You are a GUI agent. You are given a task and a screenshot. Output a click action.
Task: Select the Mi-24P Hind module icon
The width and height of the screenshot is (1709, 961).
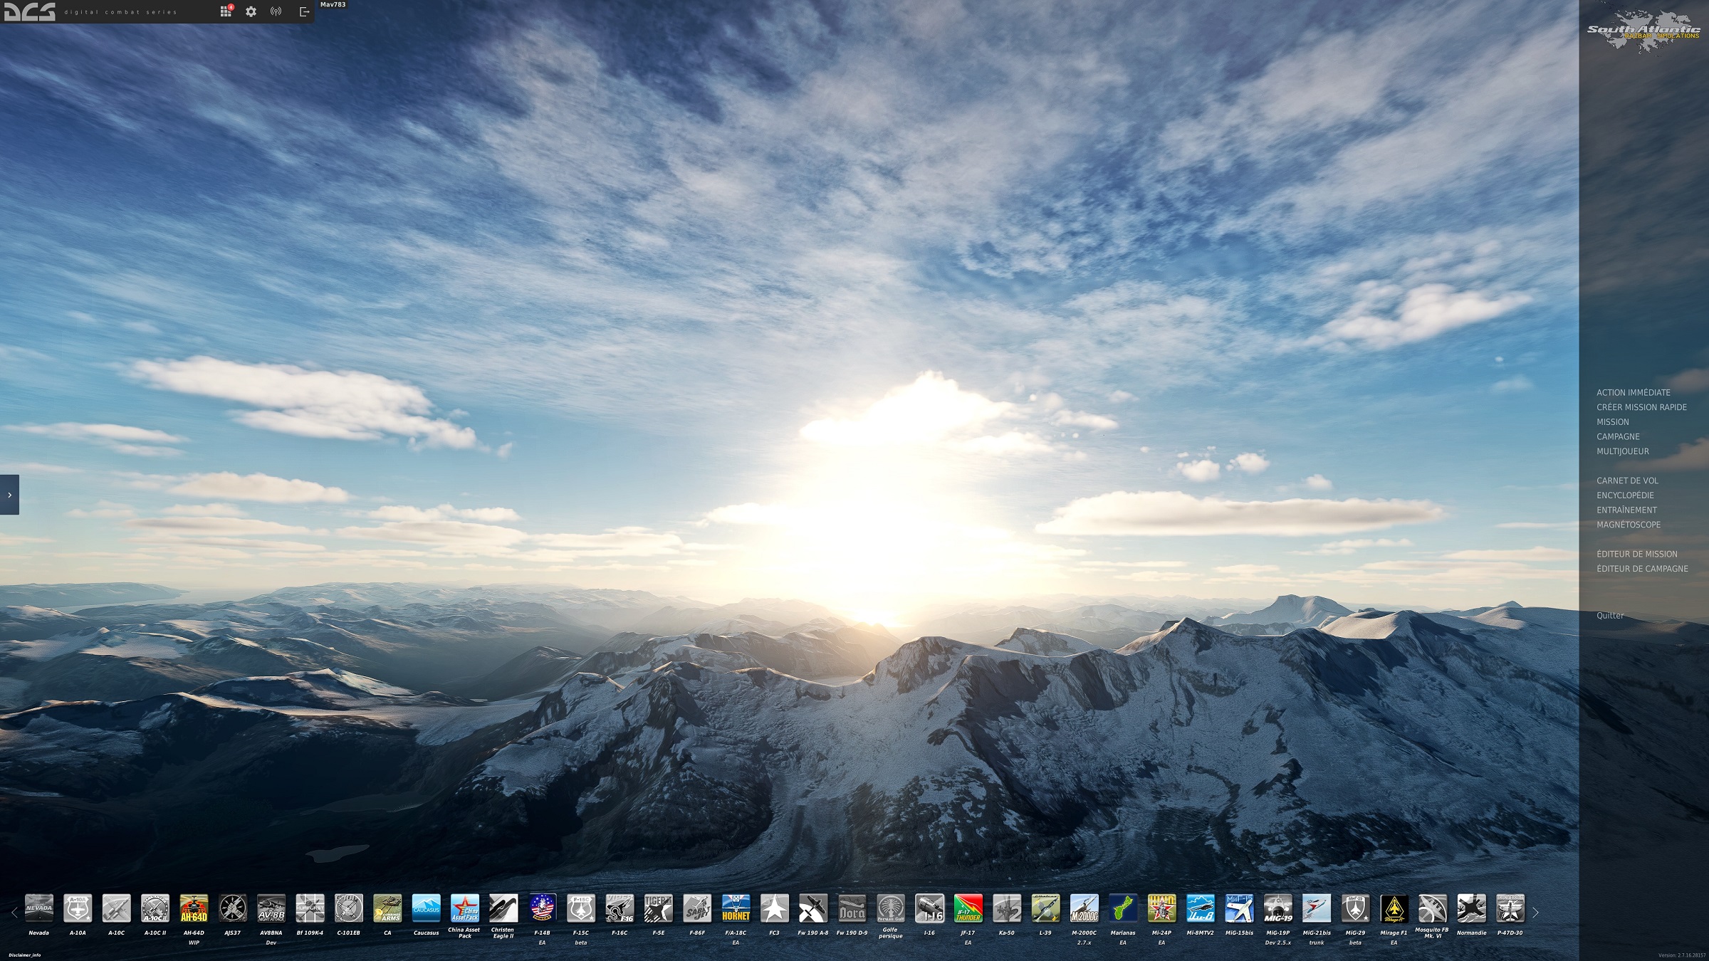click(1161, 908)
